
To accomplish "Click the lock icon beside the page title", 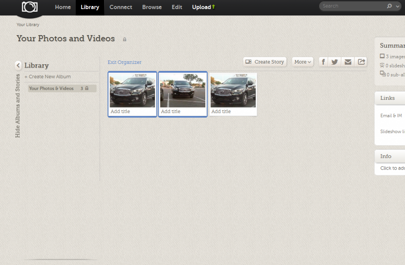I will click(125, 39).
